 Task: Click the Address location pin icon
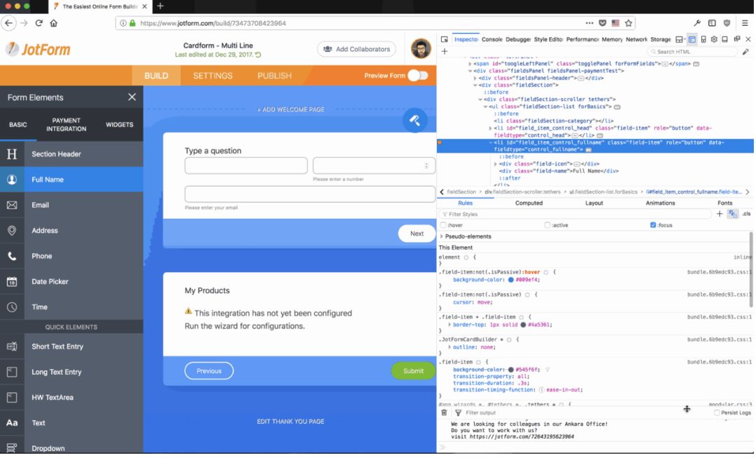click(x=12, y=231)
